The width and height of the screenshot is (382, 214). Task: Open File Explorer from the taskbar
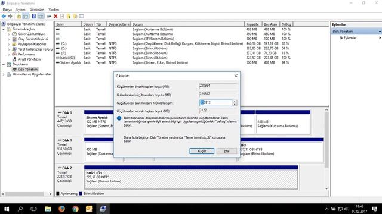coord(48,209)
